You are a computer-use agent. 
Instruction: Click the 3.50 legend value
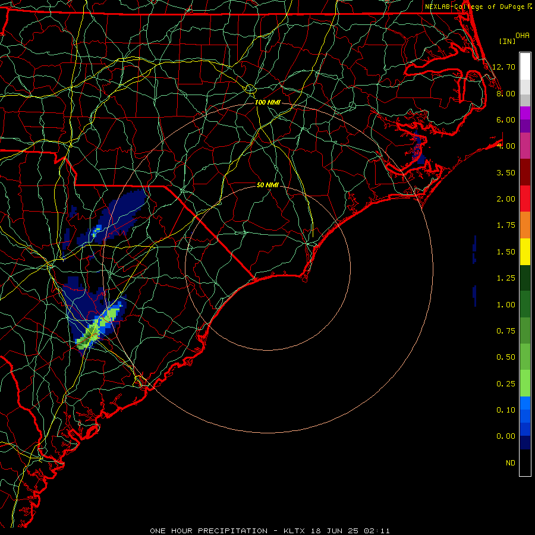pyautogui.click(x=506, y=172)
